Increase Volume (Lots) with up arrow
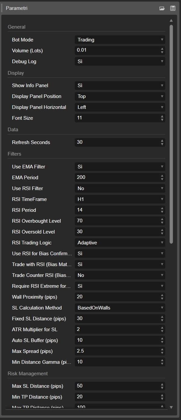 pos(162,49)
